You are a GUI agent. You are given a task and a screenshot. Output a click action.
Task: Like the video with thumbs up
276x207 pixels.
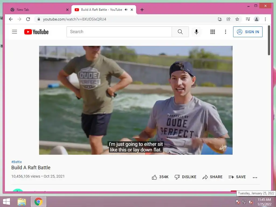click(x=154, y=177)
